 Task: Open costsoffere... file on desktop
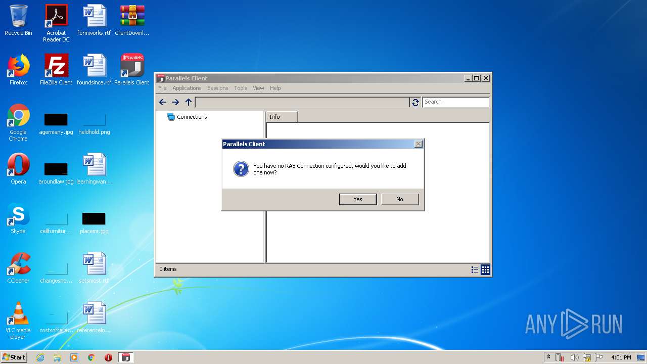56,322
